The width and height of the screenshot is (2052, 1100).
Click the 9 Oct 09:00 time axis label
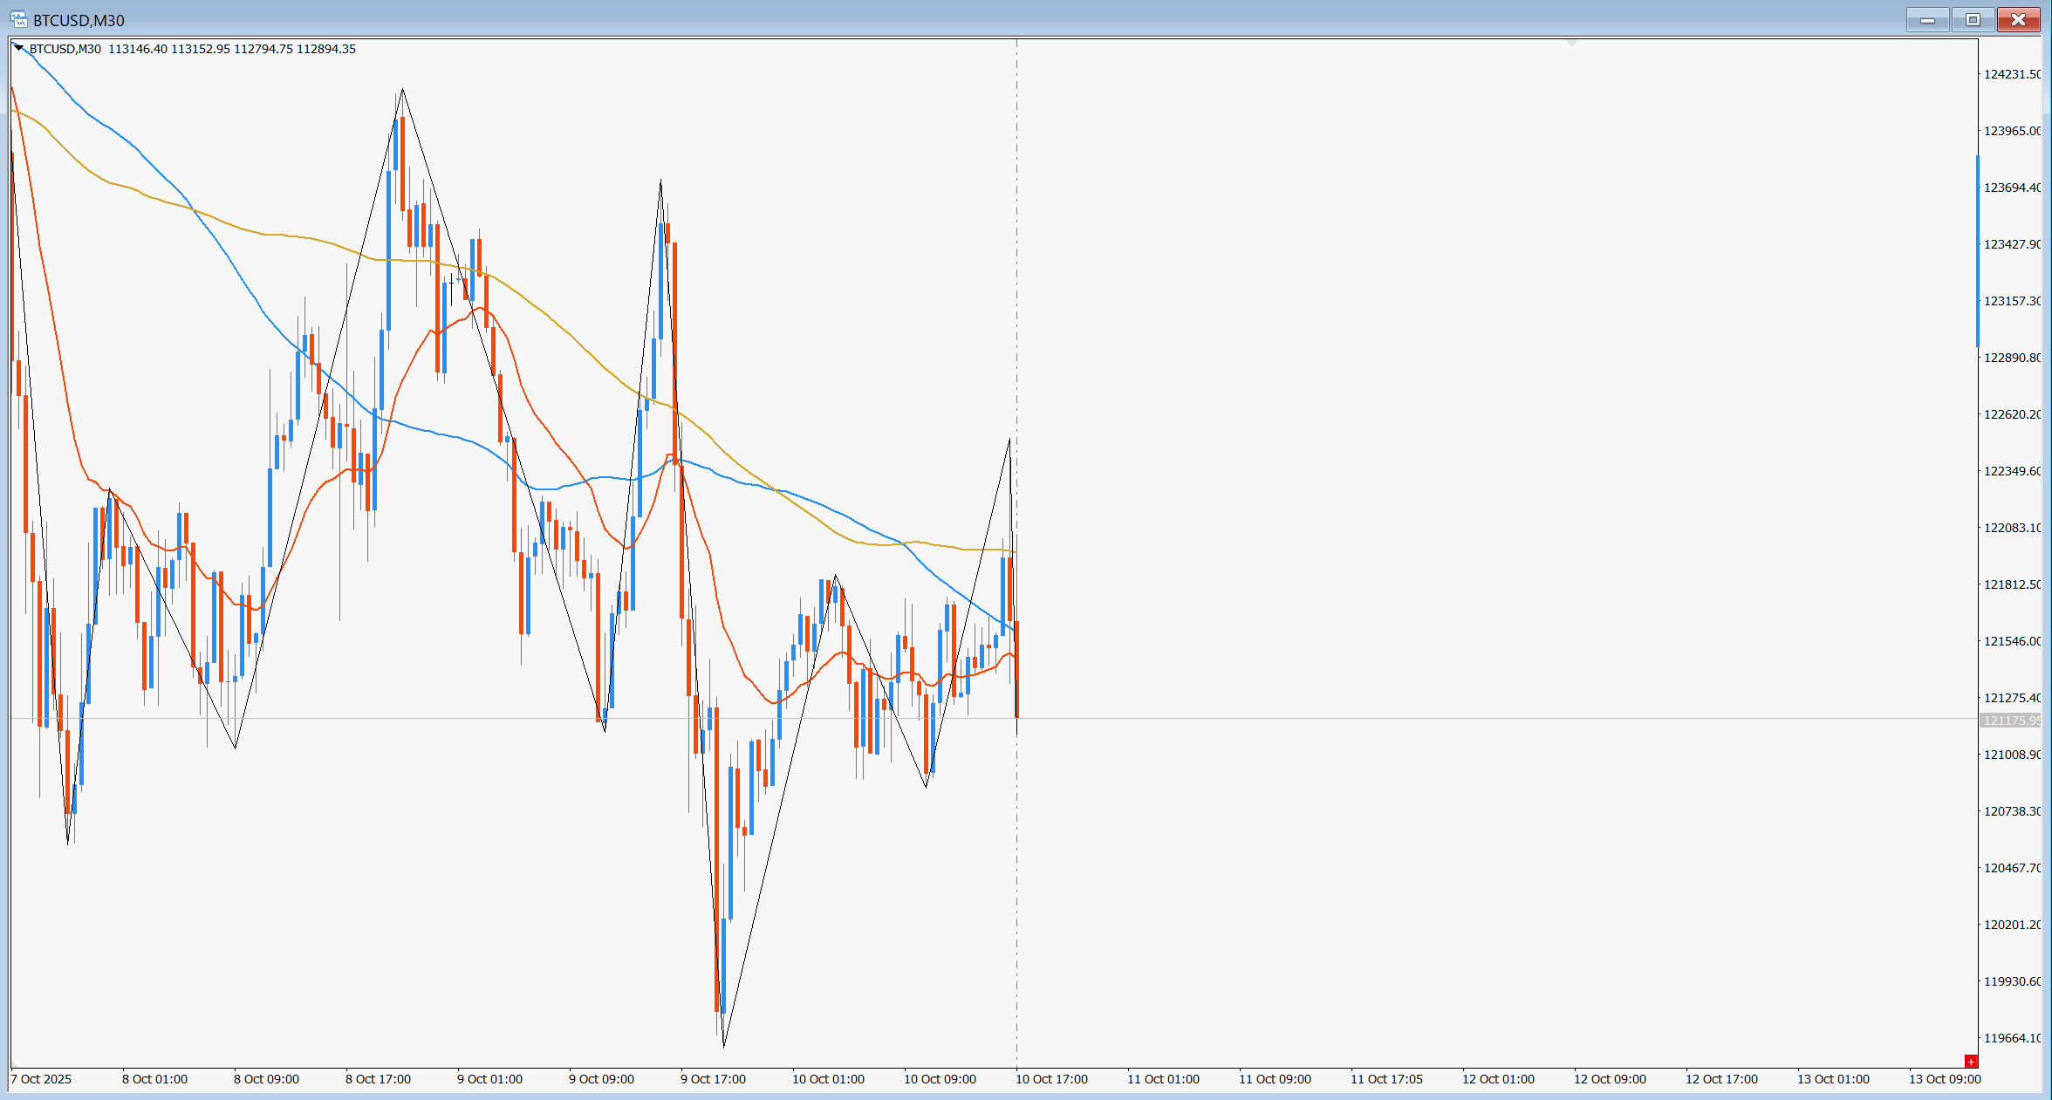pos(601,1079)
